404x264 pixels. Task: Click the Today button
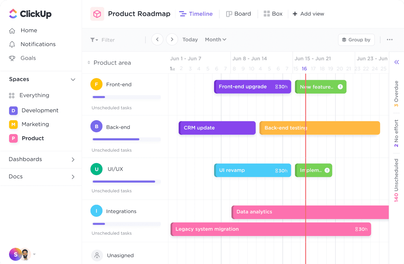[190, 39]
